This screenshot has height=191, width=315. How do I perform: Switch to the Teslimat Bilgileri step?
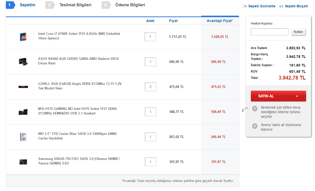tap(75, 5)
